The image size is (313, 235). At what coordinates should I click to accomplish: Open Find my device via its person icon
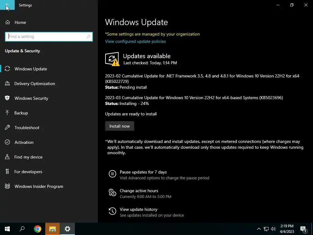coord(7,157)
